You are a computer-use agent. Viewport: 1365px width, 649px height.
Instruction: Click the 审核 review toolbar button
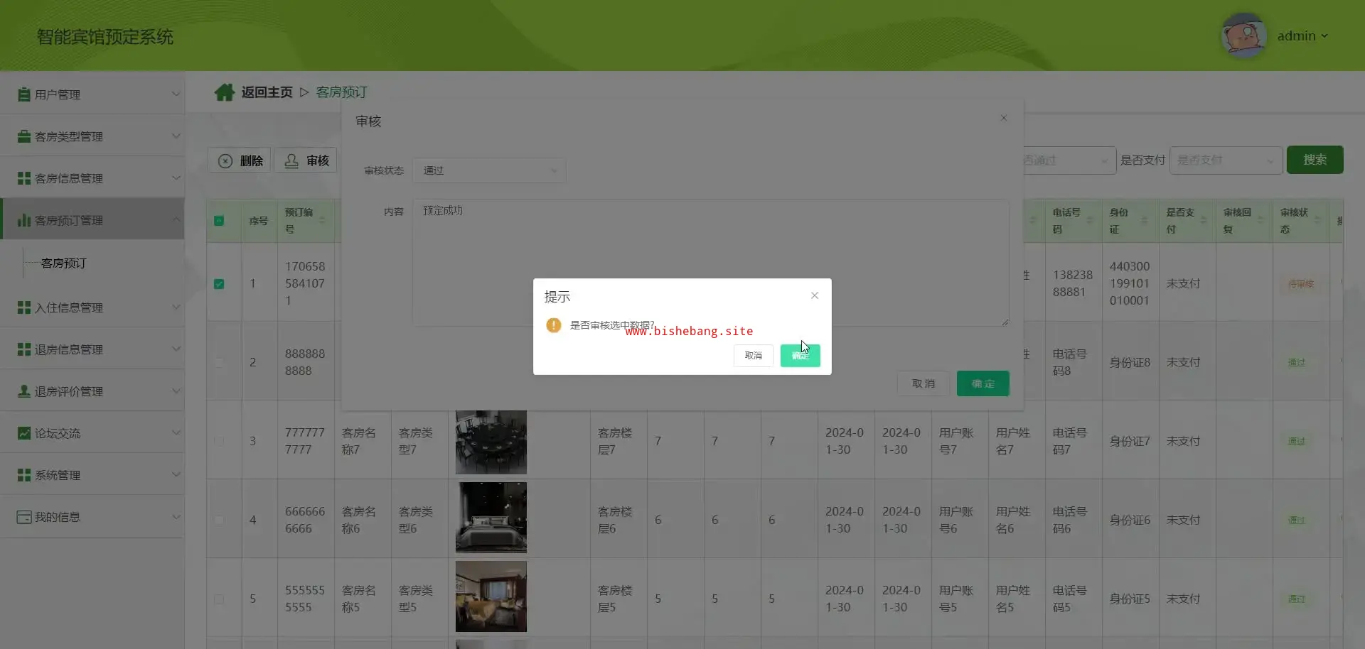point(306,160)
